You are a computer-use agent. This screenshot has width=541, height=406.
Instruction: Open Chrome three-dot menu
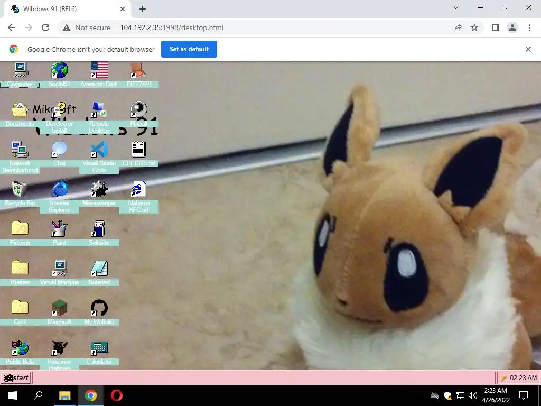(x=529, y=27)
